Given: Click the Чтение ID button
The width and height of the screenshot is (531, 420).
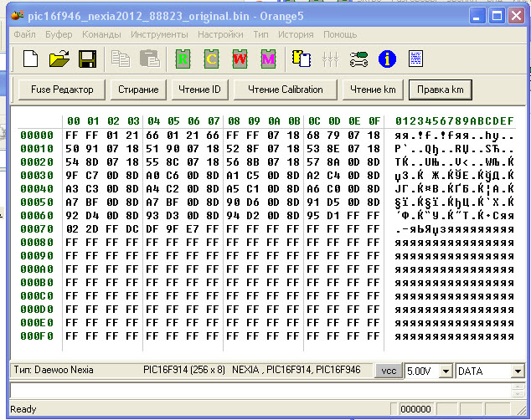Looking at the screenshot, I should coord(200,90).
